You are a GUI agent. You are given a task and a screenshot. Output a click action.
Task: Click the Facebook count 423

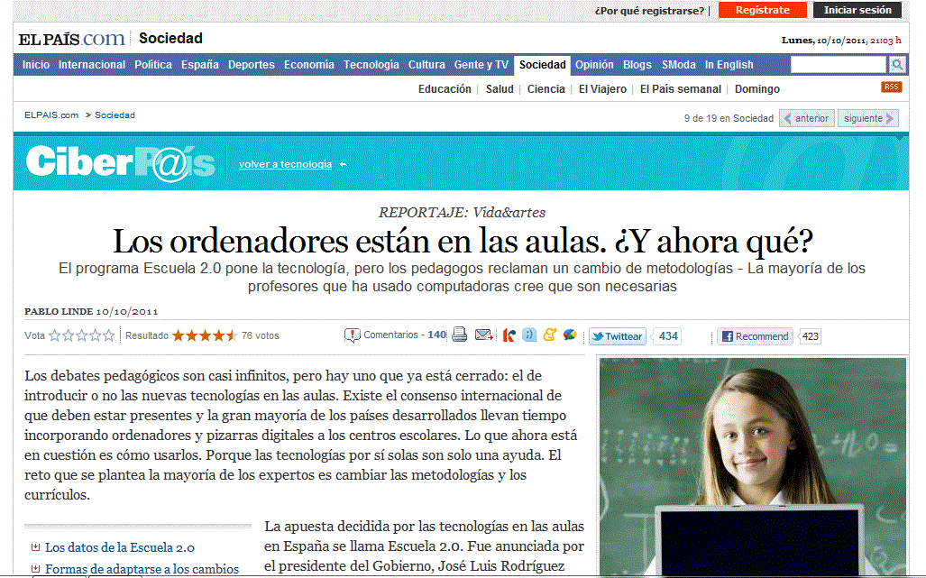tap(811, 336)
